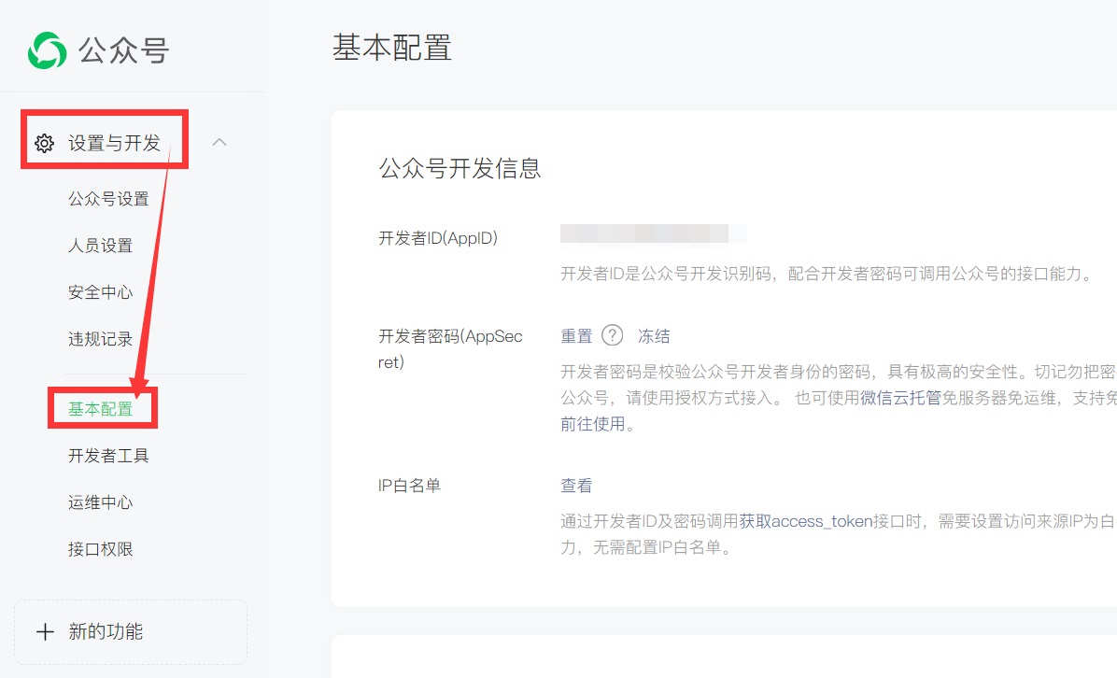The width and height of the screenshot is (1117, 678).
Task: Collapse the 设置与开发 section with the chevron
Action: click(219, 143)
